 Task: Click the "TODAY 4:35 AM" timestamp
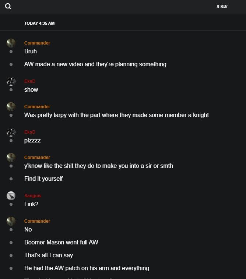[x=39, y=23]
